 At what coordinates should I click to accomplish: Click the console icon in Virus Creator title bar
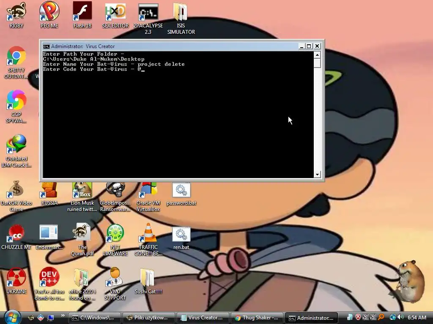pyautogui.click(x=46, y=46)
